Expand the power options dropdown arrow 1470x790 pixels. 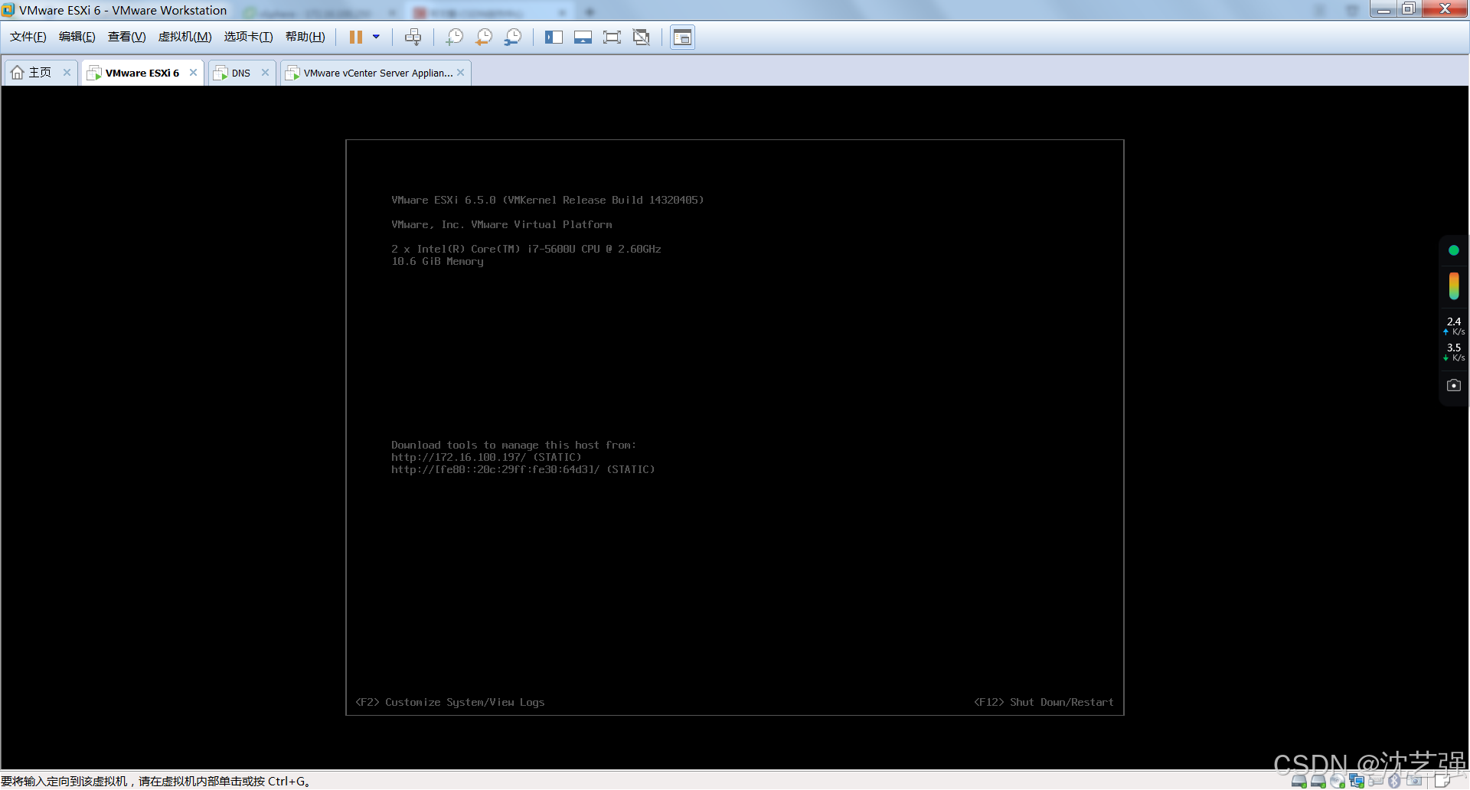(x=376, y=37)
